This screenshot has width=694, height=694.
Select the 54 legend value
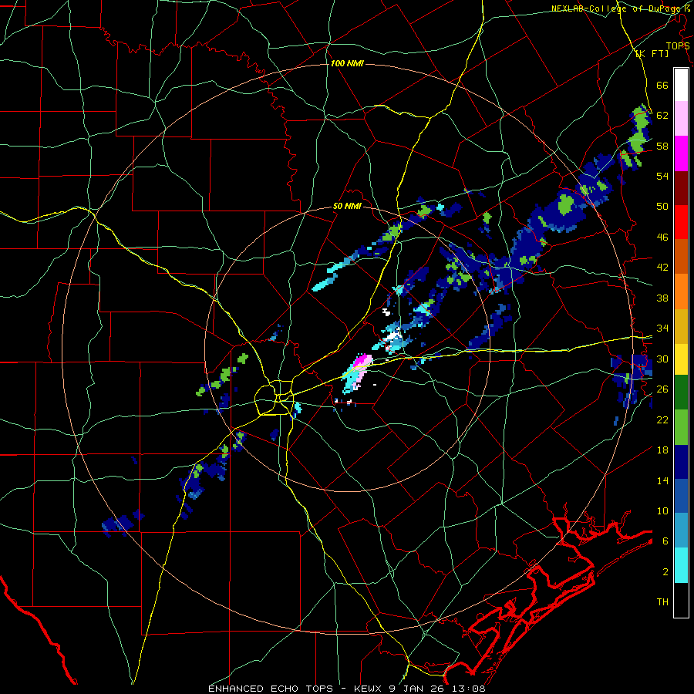662,177
